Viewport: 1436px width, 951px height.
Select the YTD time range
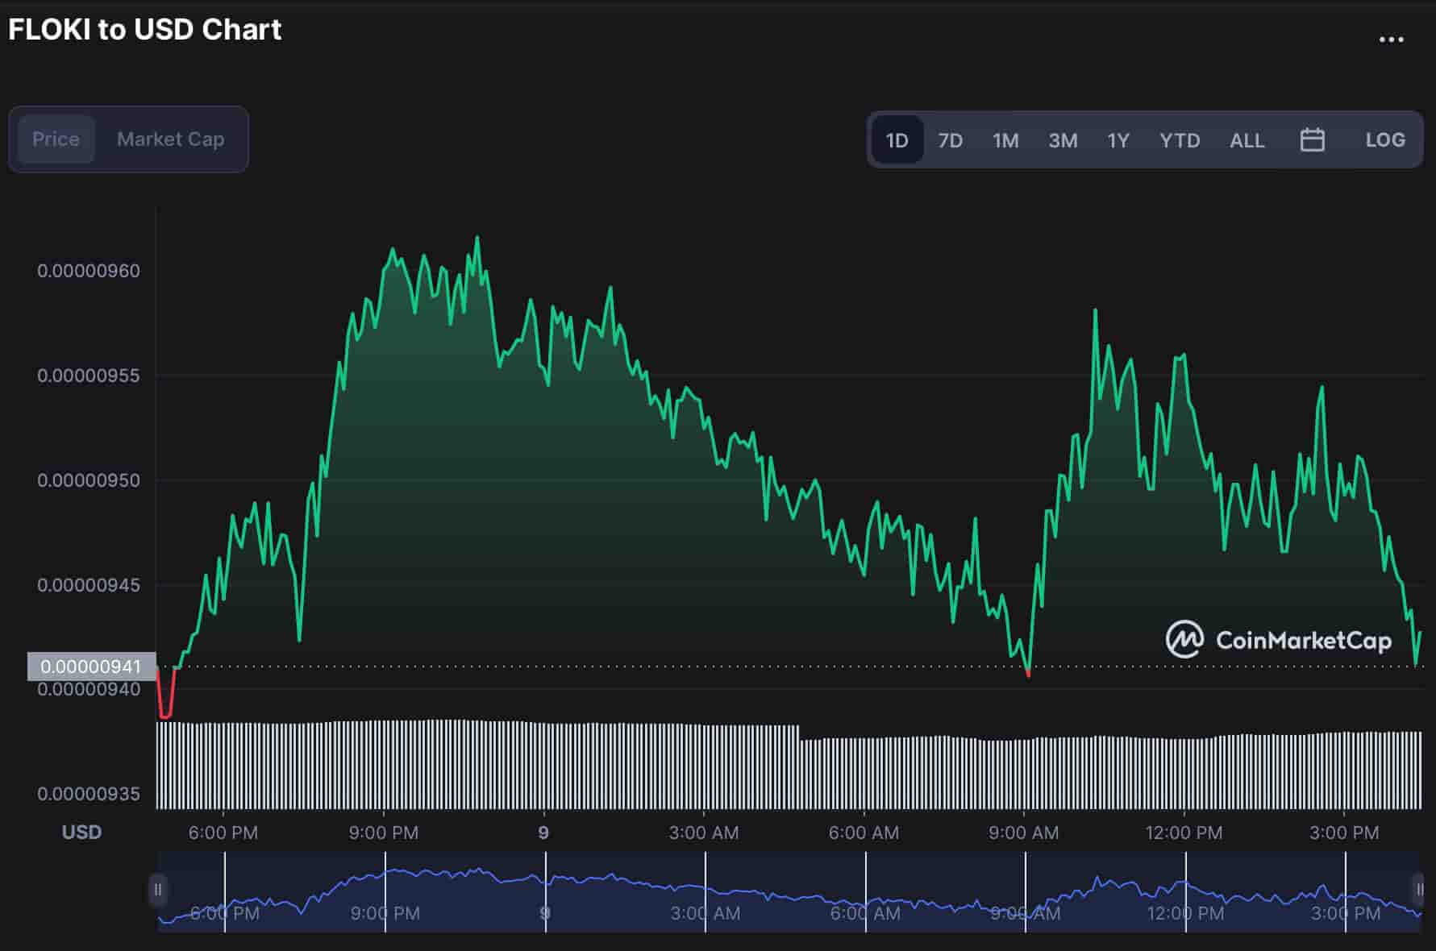click(1179, 140)
